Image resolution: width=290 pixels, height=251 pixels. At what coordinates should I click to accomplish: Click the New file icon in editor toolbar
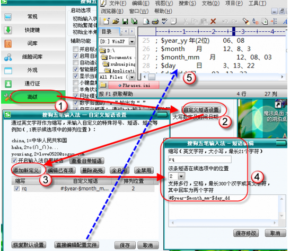click(x=107, y=21)
